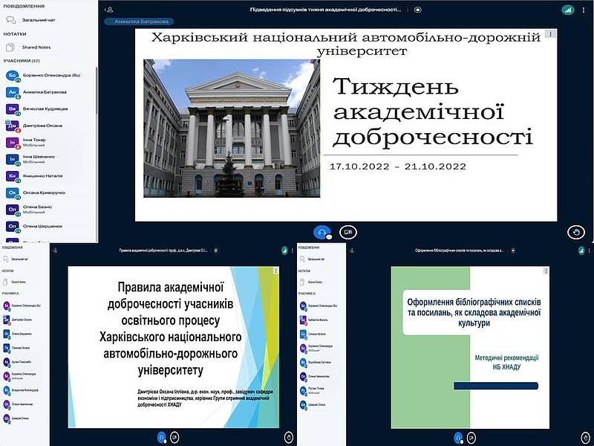Open Загальний чат in the Правила академічної window
Screen dimensions: 594x446
pyautogui.click(x=16, y=259)
